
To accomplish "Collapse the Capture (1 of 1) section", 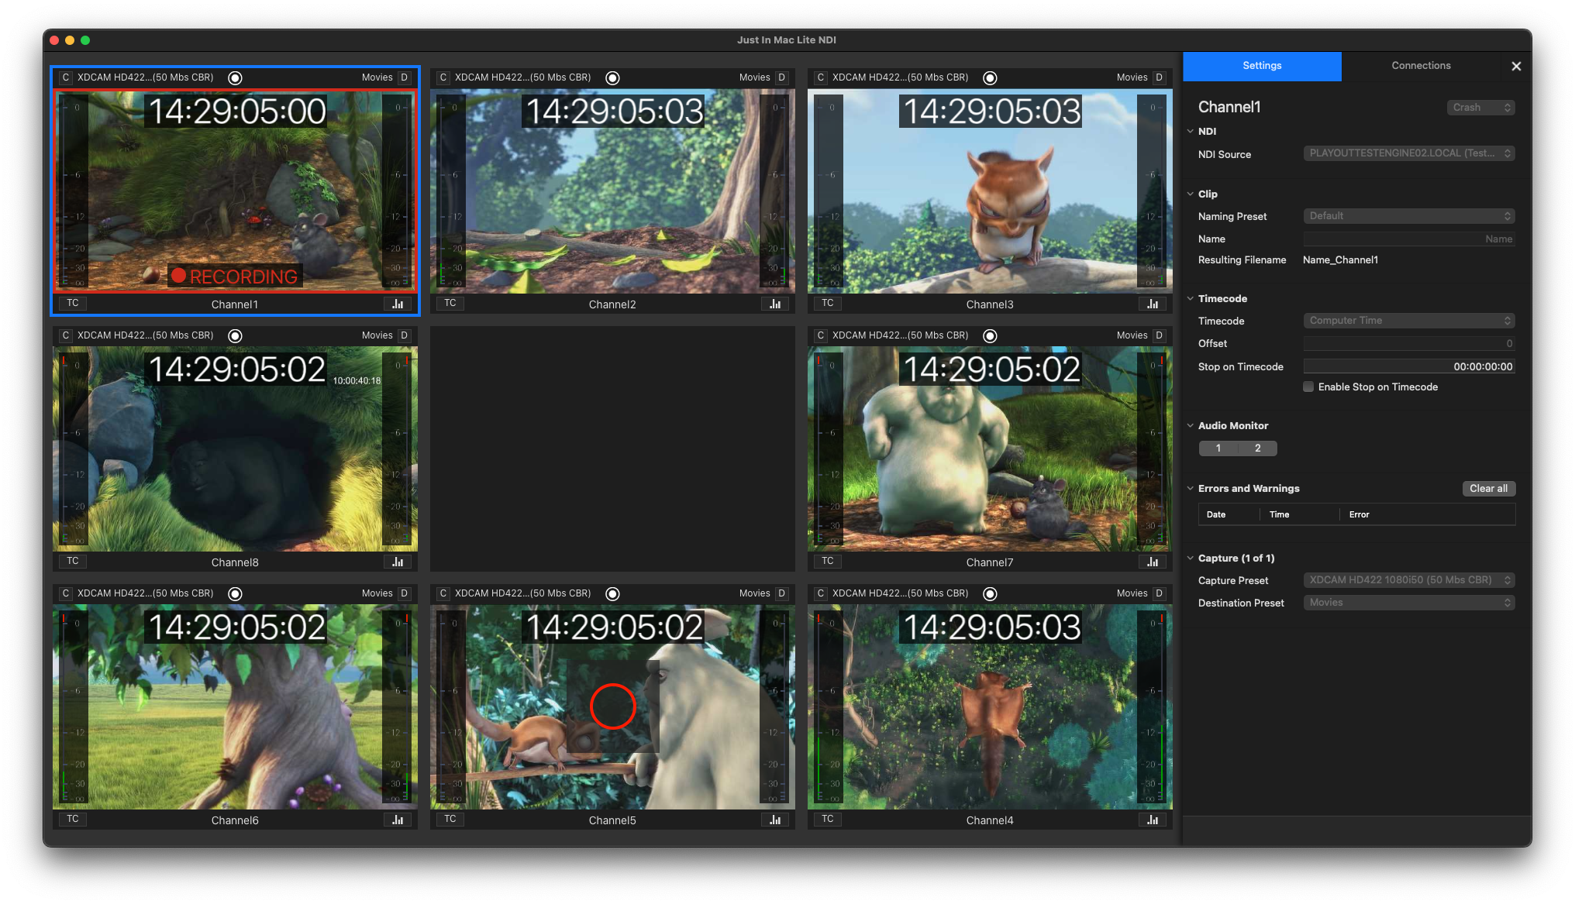I will tap(1191, 558).
